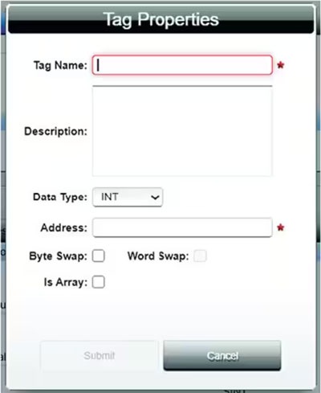Click the Data Type label

60,197
